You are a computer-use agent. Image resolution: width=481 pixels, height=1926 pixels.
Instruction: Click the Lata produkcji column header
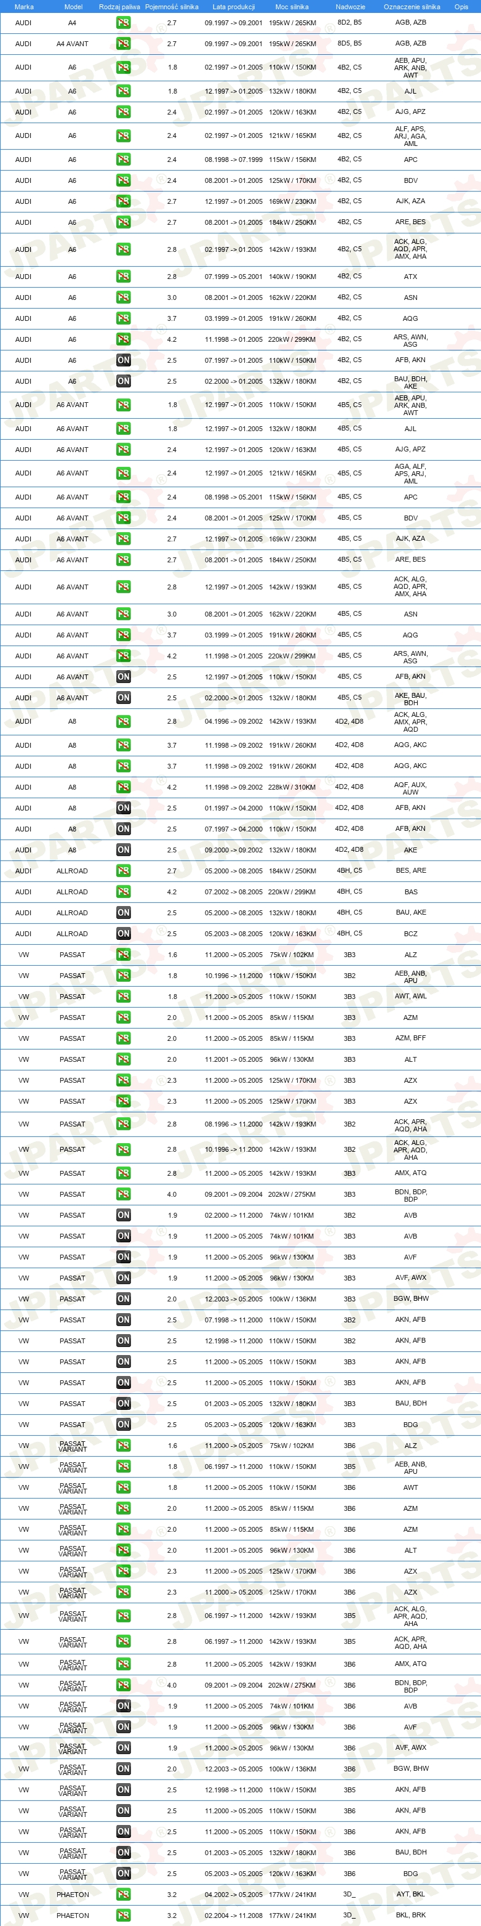coord(234,7)
